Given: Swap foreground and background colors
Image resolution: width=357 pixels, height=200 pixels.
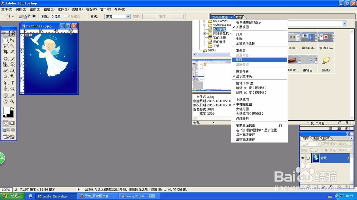Looking at the screenshot, I should point(12,108).
